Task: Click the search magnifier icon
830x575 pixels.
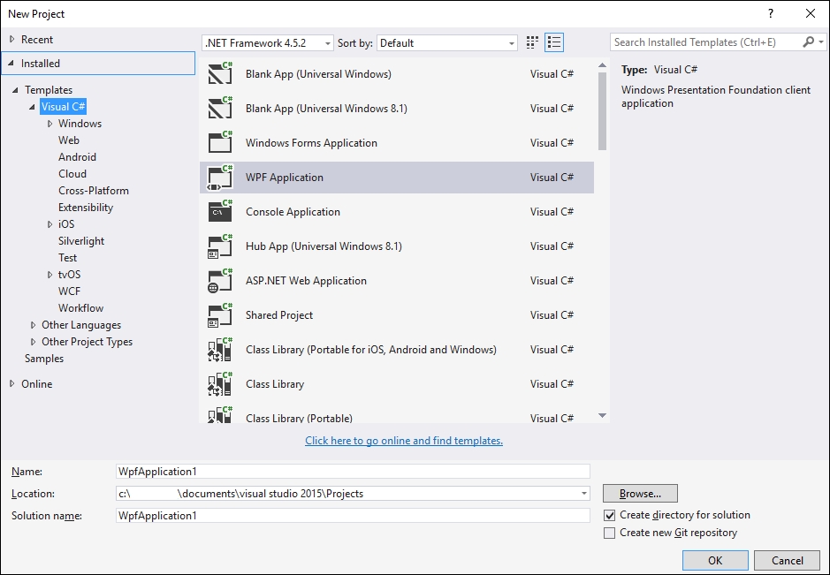Action: (x=808, y=42)
